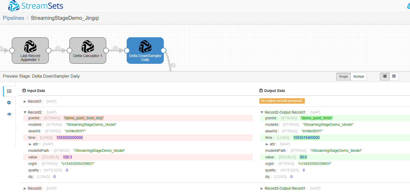Expand attr map in output record
Image resolution: width=410 pixels, height=193 pixels.
pyautogui.click(x=267, y=144)
